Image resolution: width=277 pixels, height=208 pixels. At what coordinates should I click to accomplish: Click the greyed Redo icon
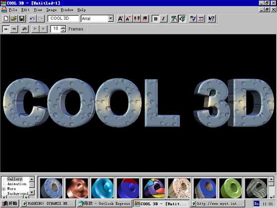41,19
